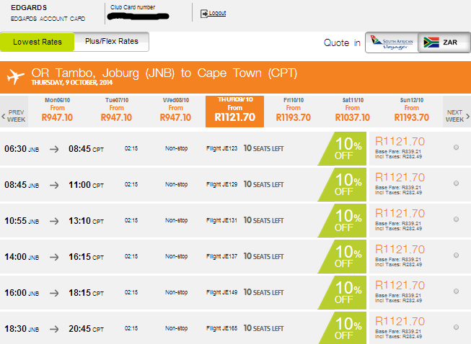Click Flight JE131 label

click(221, 220)
